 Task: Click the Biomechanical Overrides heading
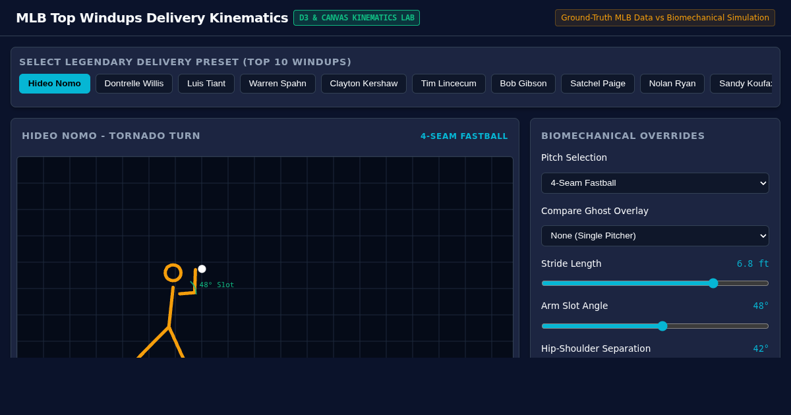tap(623, 136)
